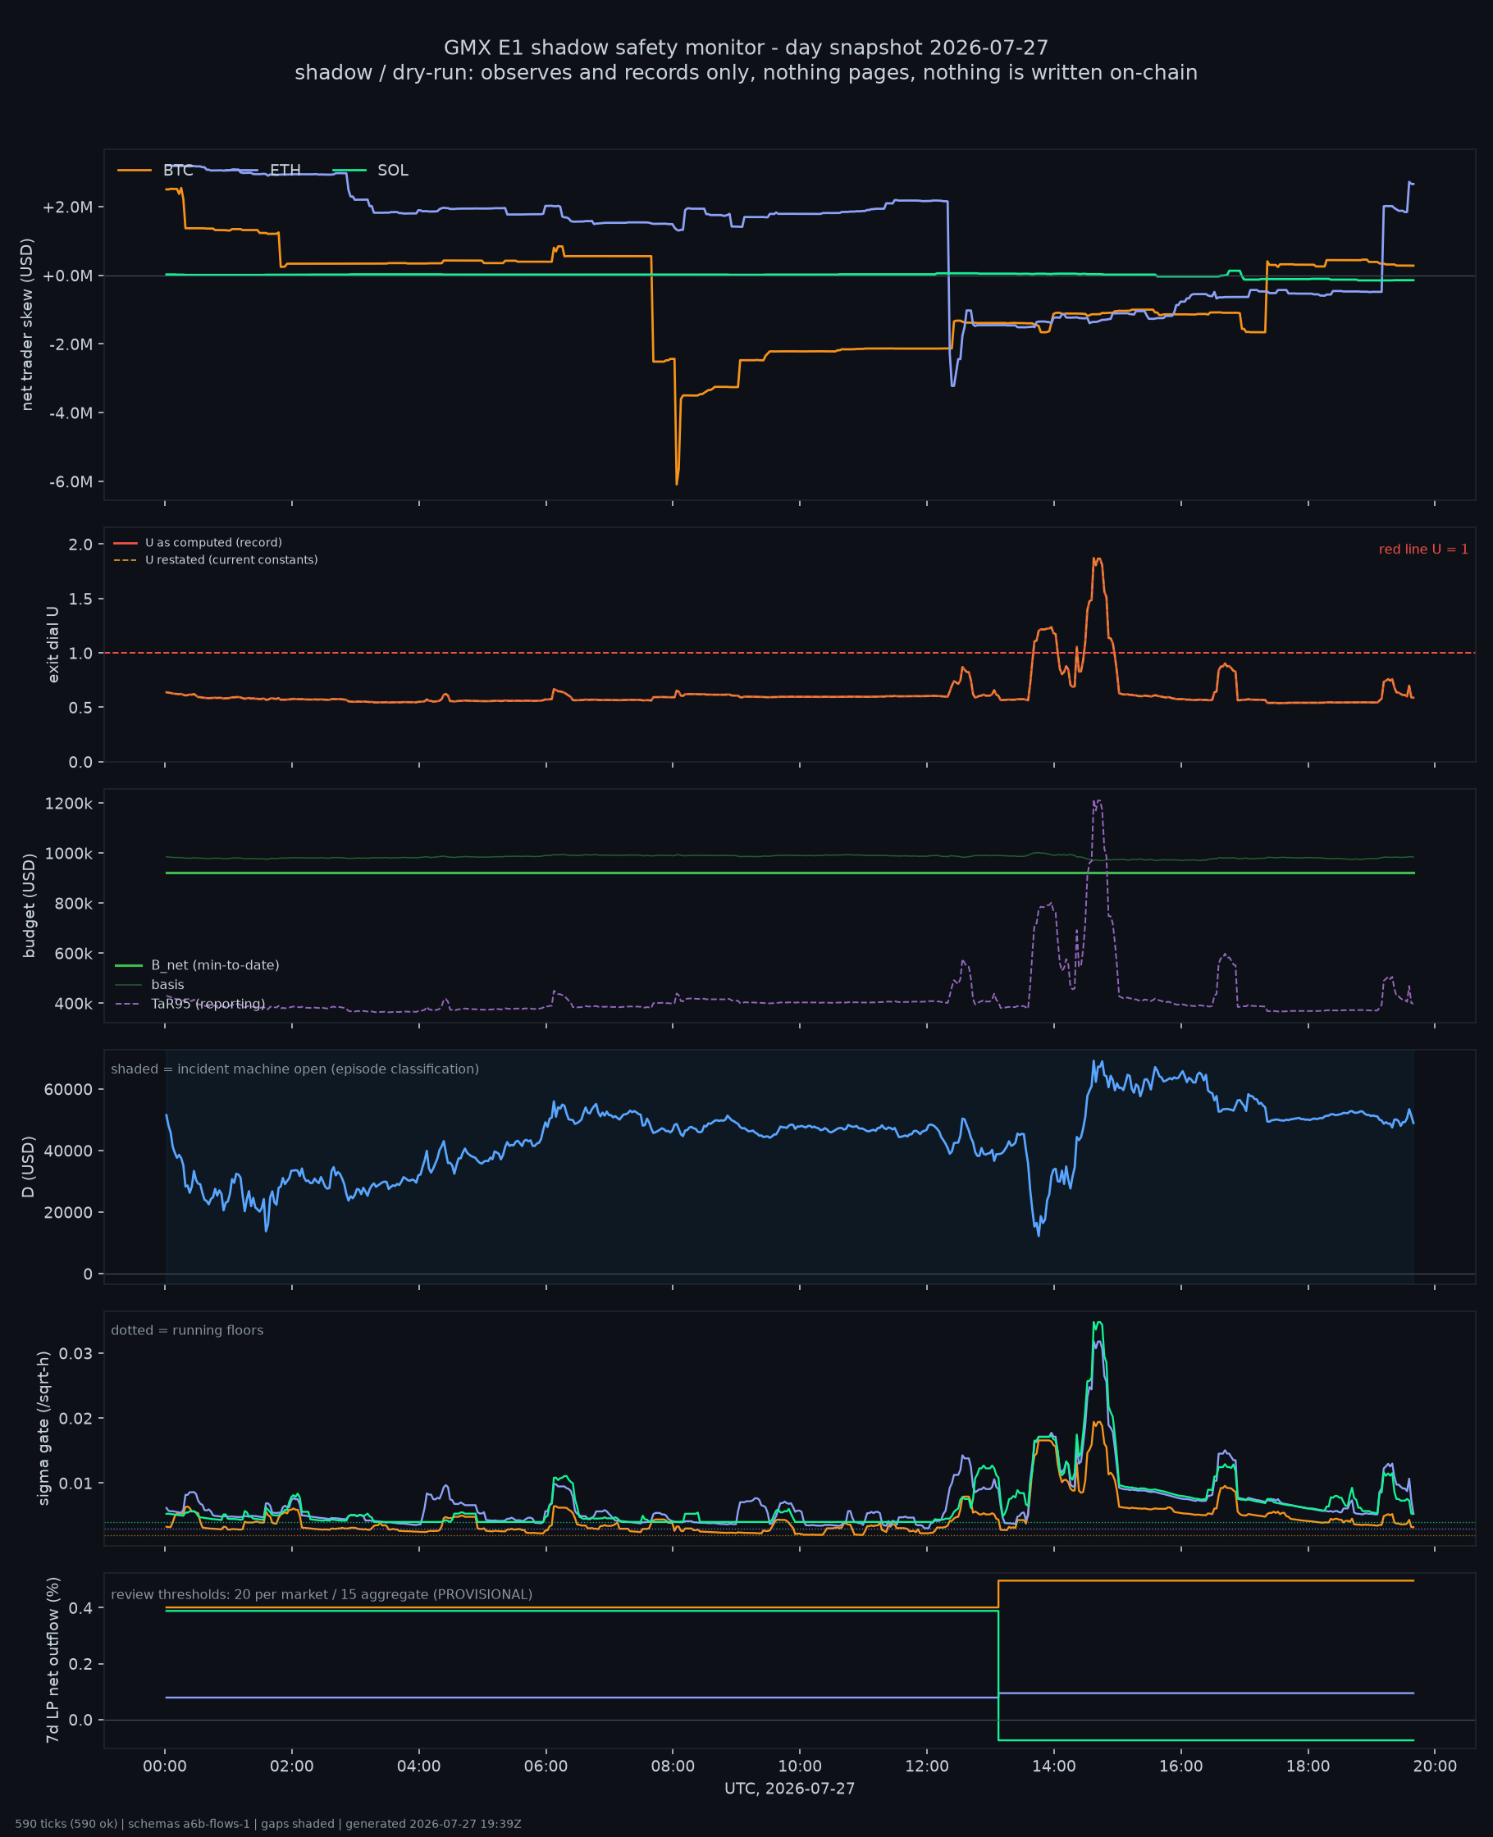Click the 'basis' legend label
Viewport: 1493px width, 1837px height.
[x=167, y=985]
